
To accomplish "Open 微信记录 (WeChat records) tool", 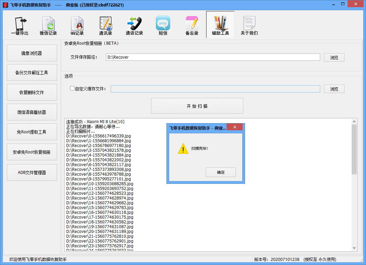I will (x=48, y=25).
